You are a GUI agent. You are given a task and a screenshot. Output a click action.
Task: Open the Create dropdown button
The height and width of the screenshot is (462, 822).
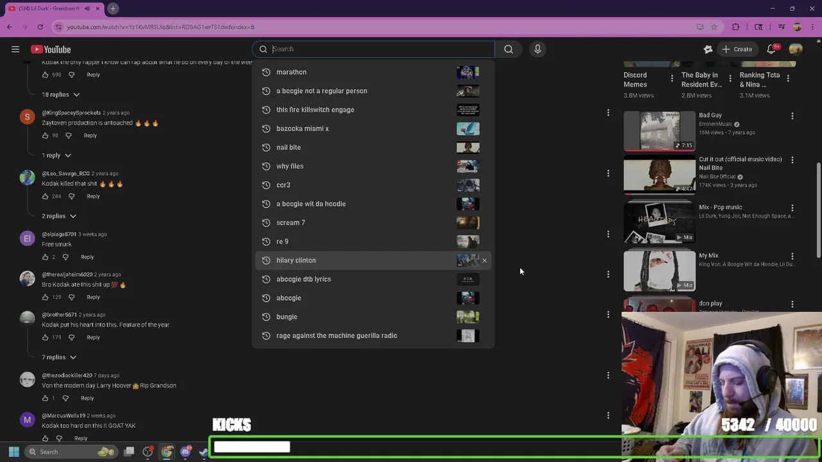[737, 49]
